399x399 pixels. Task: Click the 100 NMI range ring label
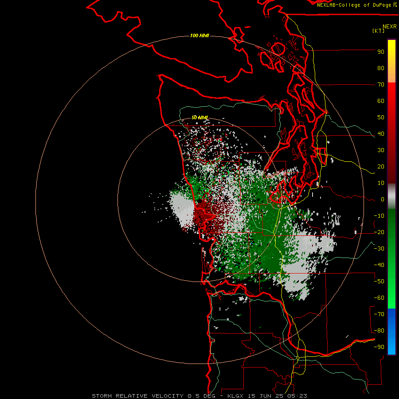coord(199,35)
